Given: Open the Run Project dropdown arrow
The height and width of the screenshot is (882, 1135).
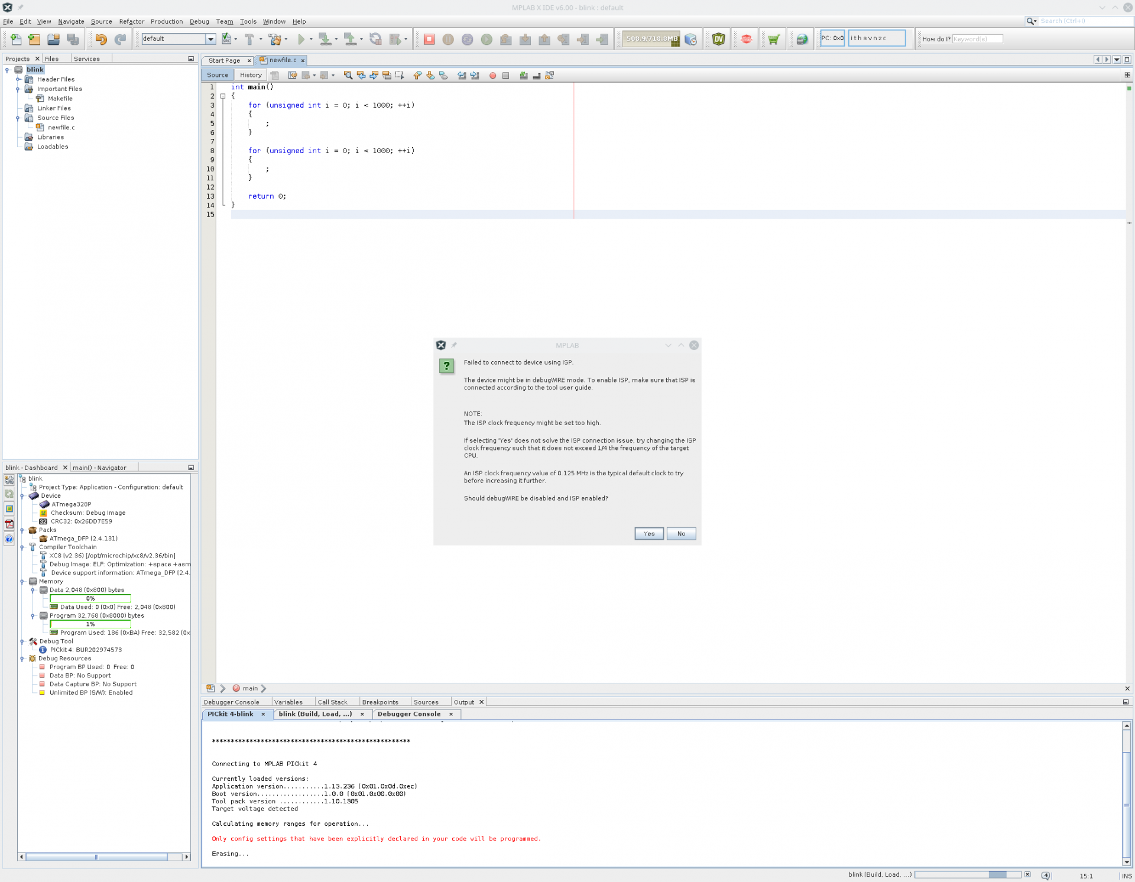Looking at the screenshot, I should [311, 40].
